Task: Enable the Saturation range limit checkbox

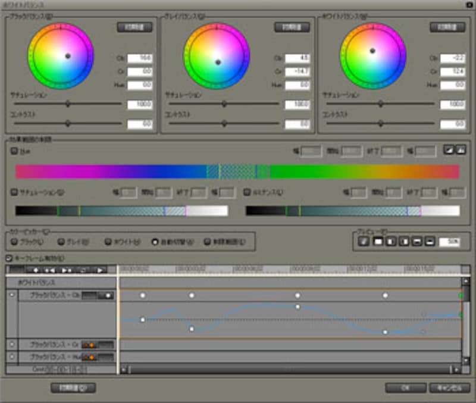Action: click(14, 192)
